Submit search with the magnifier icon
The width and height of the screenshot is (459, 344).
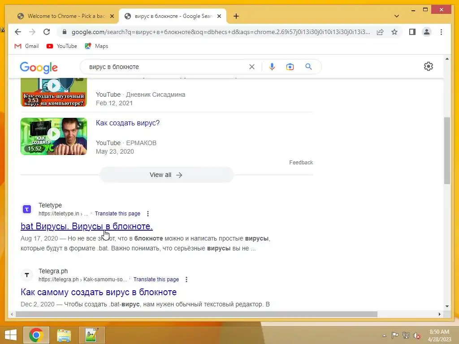[308, 67]
